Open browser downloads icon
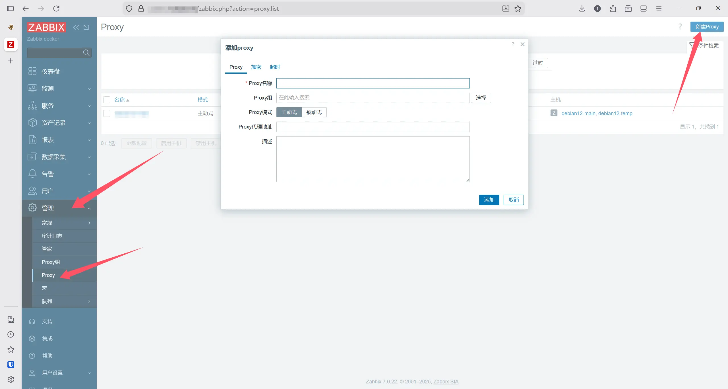This screenshot has width=728, height=389. pos(582,9)
